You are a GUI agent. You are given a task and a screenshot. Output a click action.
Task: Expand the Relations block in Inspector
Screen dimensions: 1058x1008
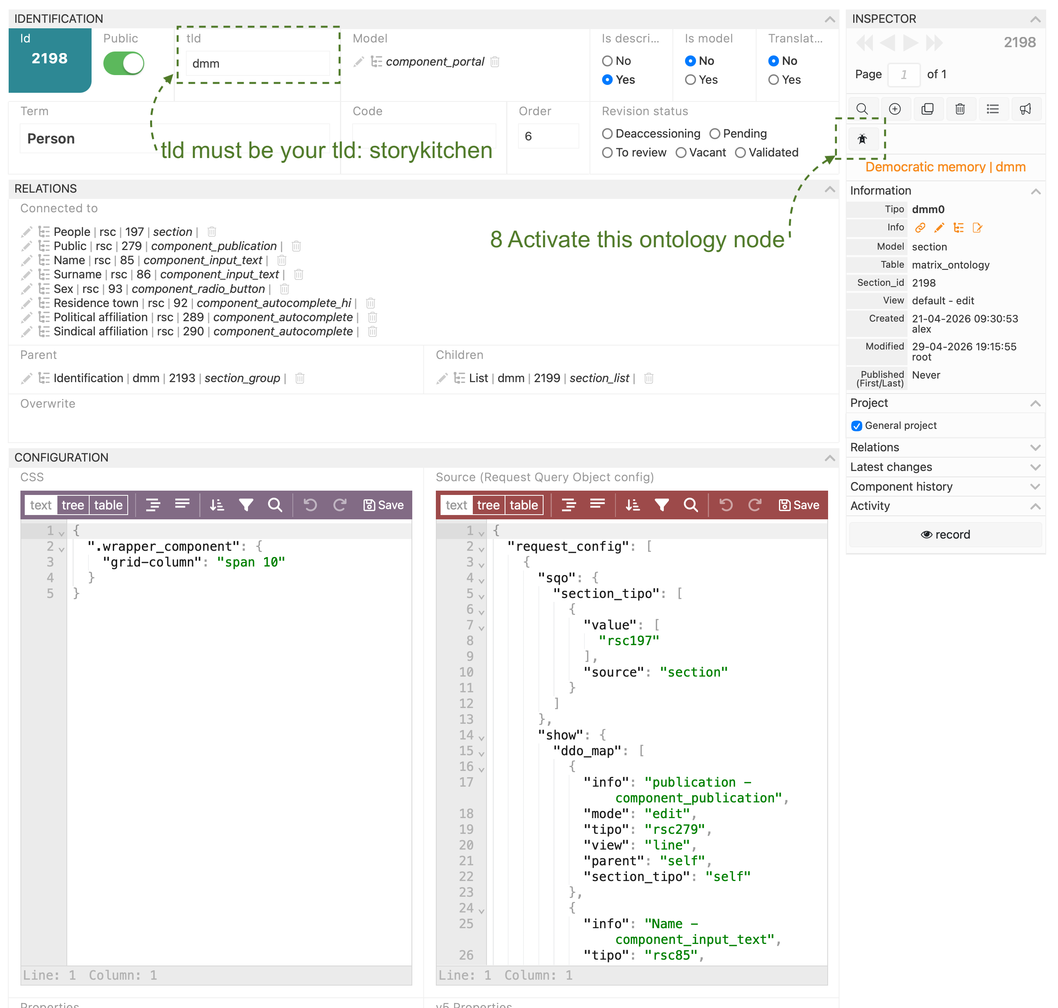[x=1036, y=447]
